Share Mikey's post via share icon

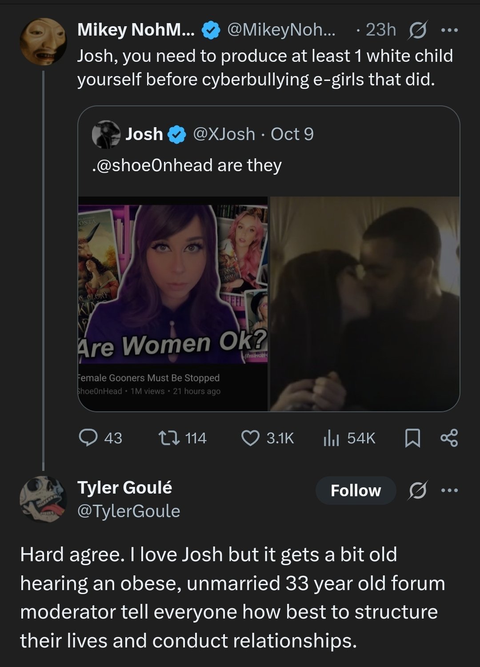(x=449, y=438)
